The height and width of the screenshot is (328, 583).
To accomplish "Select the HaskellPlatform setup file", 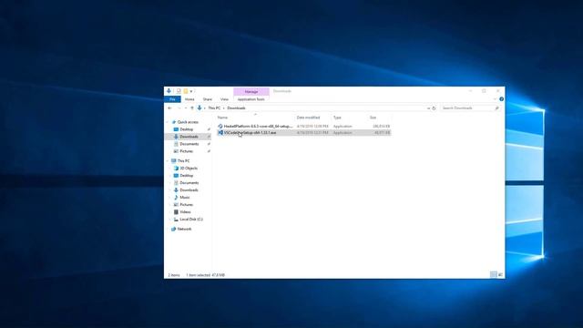I will 259,127.
